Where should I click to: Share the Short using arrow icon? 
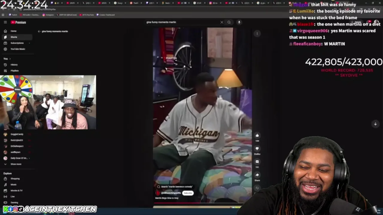pyautogui.click(x=257, y=175)
